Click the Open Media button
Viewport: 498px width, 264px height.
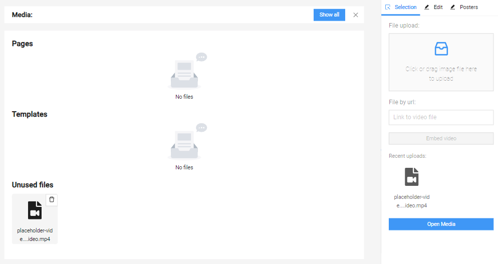click(441, 224)
